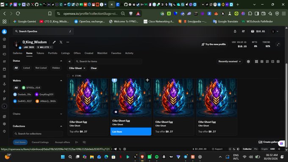
Task: Click the expand stats icon beside TOKENS
Action: tap(278, 45)
